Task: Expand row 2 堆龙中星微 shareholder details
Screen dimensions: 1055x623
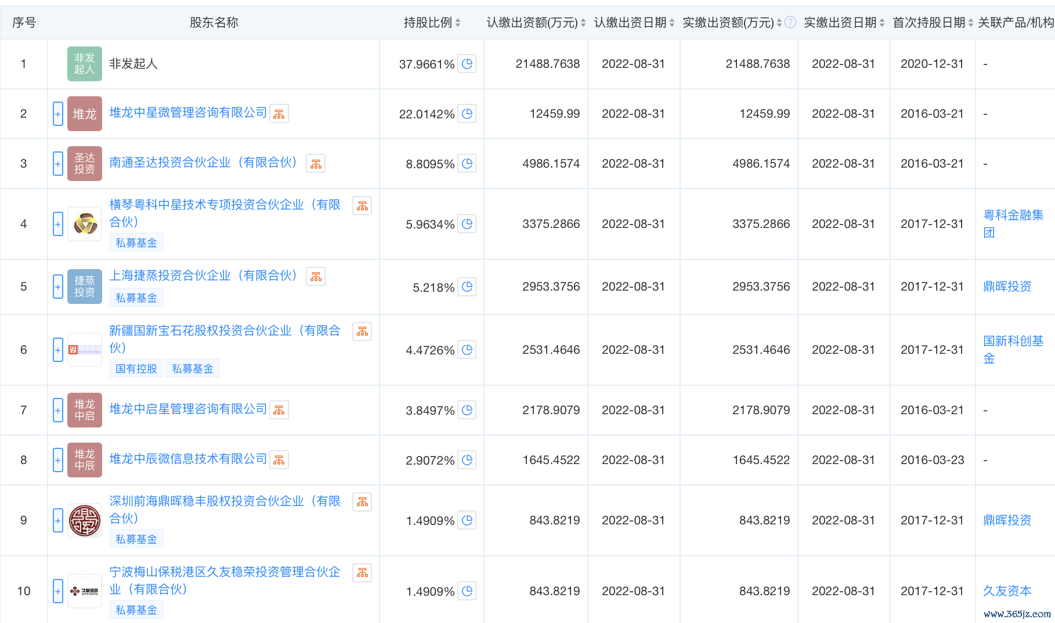Action: pos(58,114)
